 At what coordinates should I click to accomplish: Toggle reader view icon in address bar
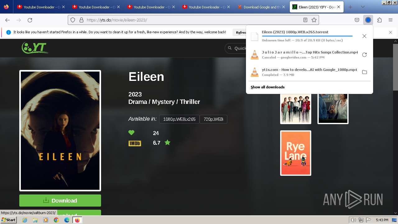[305, 20]
